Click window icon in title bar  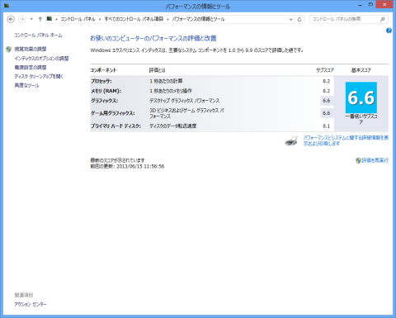7,6
